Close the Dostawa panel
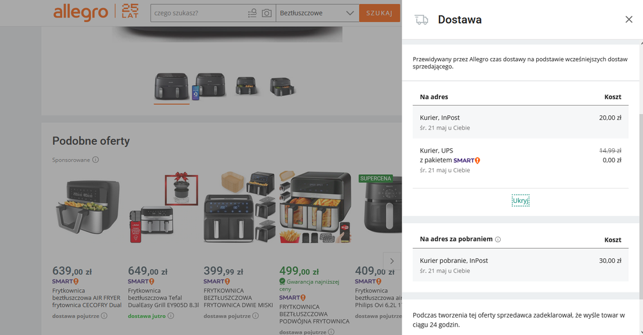643x335 pixels. 629,19
